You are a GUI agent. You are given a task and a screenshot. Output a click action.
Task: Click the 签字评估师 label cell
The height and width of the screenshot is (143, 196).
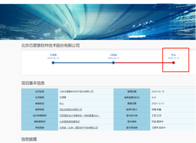[x=132, y=128]
